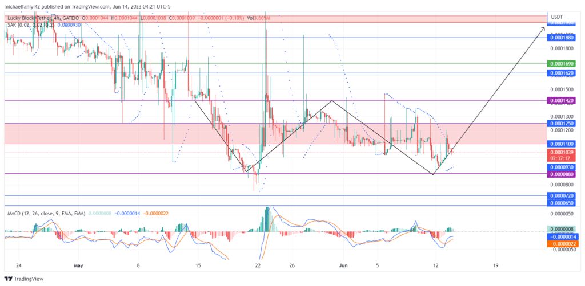Select the green 0.0001690 price label

click(x=561, y=64)
